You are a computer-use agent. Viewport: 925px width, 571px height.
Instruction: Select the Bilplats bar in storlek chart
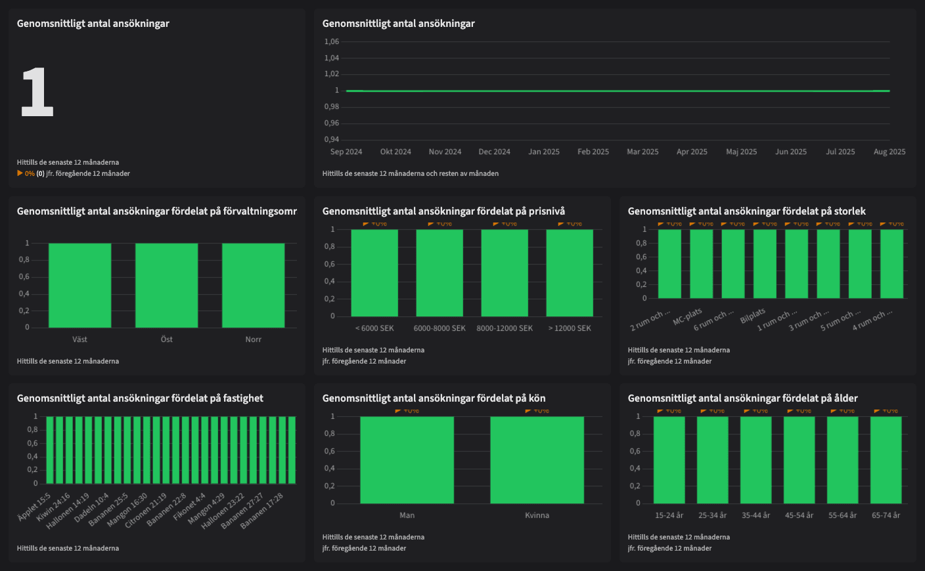click(765, 264)
